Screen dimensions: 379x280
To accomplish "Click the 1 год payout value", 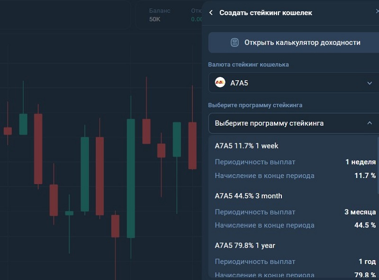I will coord(367,261).
